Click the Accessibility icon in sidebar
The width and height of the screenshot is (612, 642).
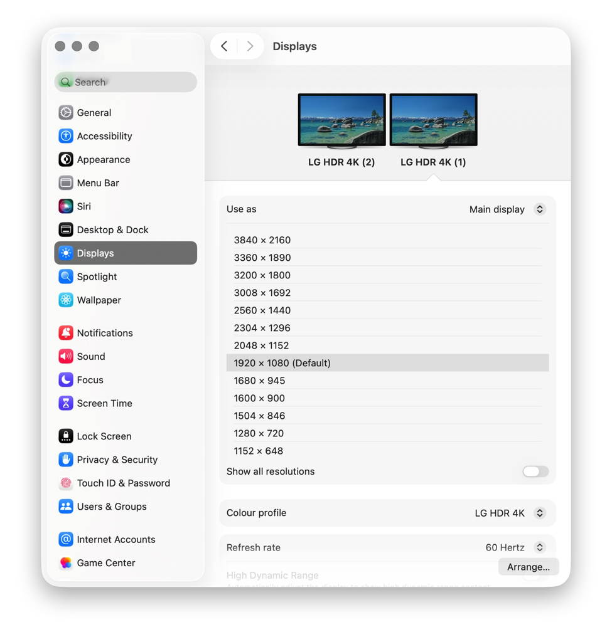(x=65, y=136)
